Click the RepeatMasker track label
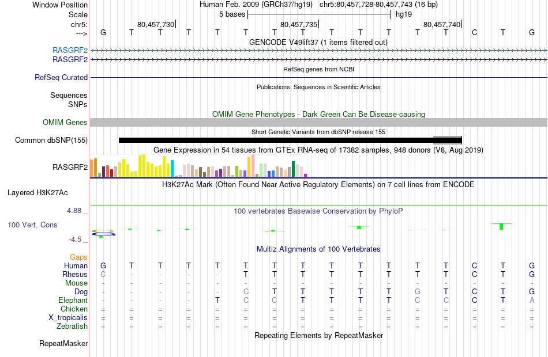The height and width of the screenshot is (357, 548). pos(63,344)
